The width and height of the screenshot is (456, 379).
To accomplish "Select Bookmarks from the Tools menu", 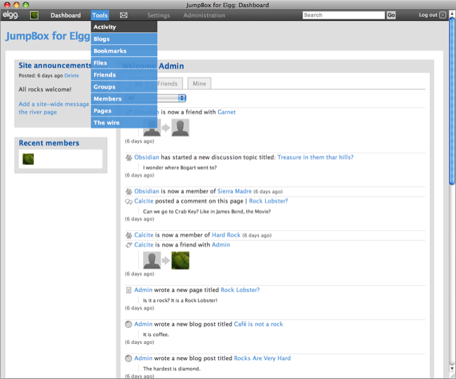I will pyautogui.click(x=124, y=51).
